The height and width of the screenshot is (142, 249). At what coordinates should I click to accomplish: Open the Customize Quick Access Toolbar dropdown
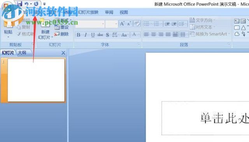(x=44, y=4)
